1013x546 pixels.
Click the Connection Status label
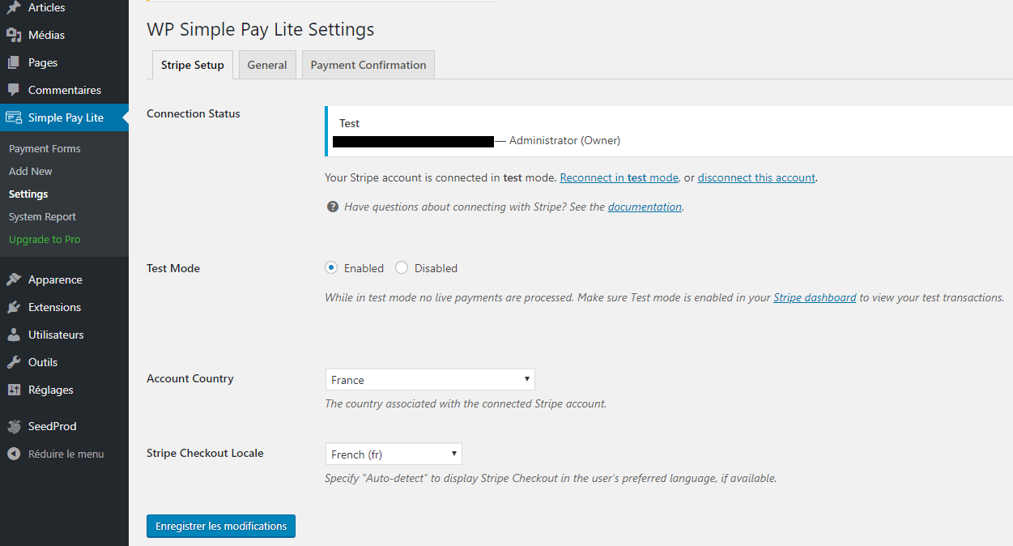tap(194, 113)
